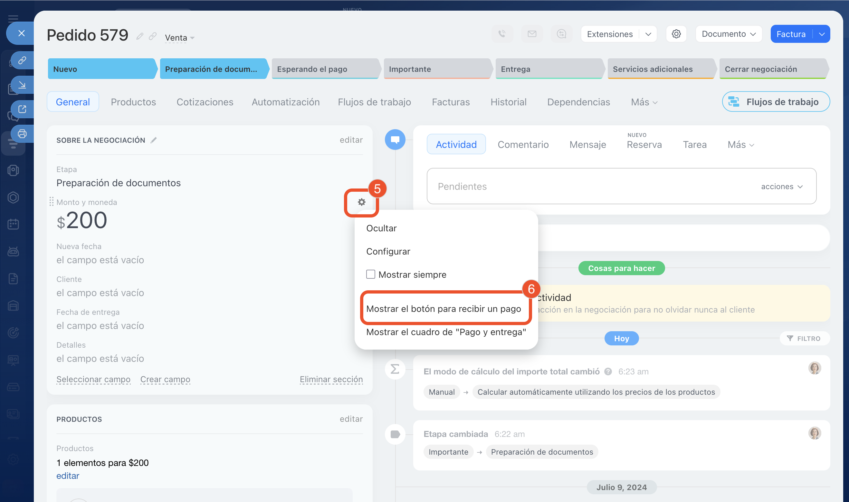Switch to the Productos tab

click(x=133, y=102)
